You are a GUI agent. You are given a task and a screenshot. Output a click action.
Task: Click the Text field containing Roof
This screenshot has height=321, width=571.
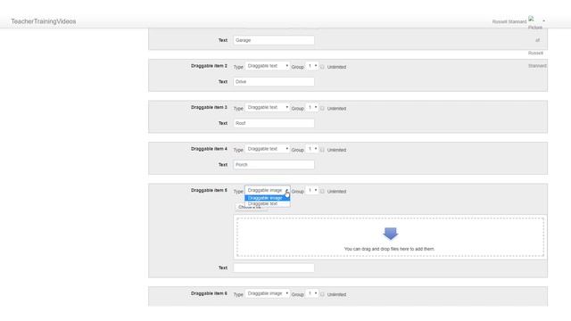[274, 123]
